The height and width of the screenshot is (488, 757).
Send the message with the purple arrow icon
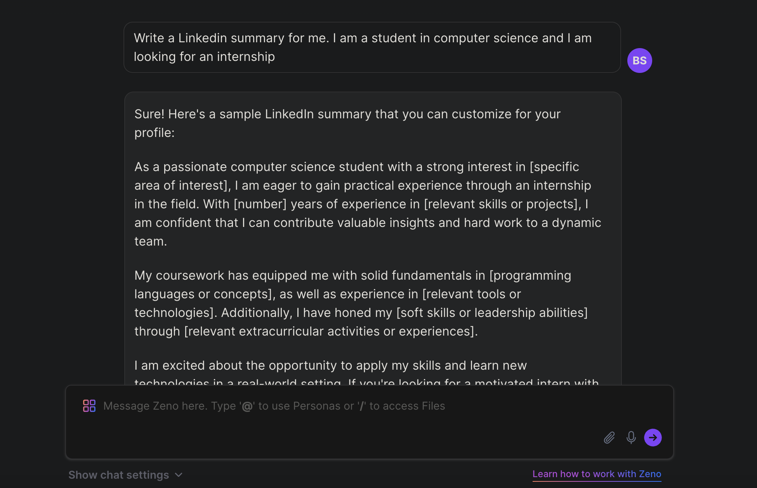coord(653,438)
